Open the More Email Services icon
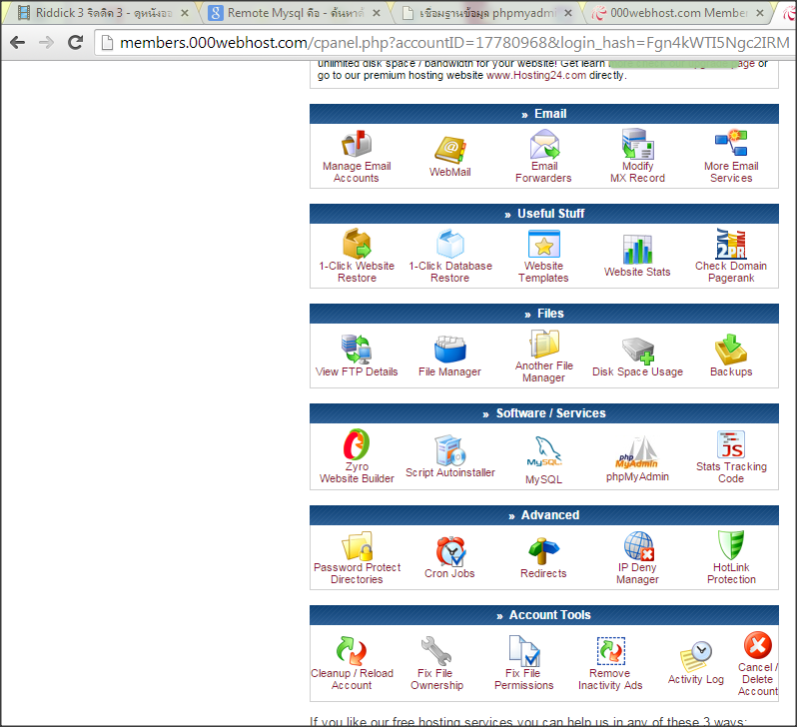The height and width of the screenshot is (727, 797). pos(731,143)
